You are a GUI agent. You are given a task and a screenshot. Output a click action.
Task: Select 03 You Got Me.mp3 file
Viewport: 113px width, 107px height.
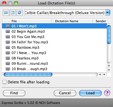(54, 37)
